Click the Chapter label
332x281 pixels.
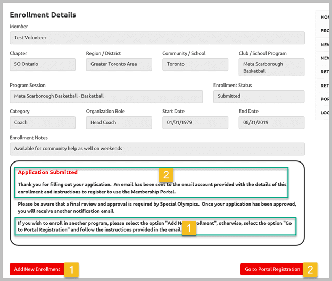[x=18, y=53]
